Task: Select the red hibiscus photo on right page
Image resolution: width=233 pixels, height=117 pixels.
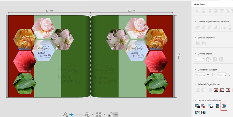Action: 156,61
